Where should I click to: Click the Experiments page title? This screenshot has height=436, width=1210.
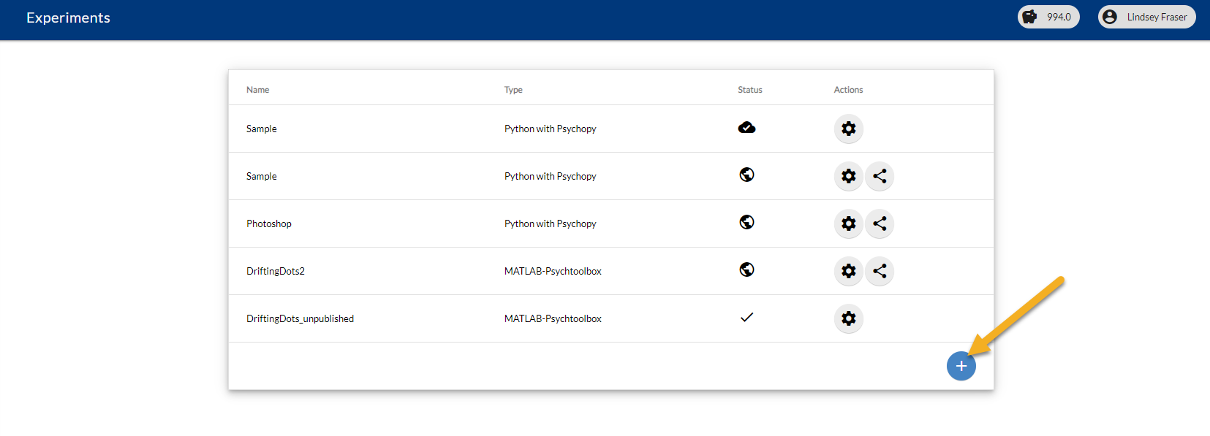pyautogui.click(x=68, y=18)
